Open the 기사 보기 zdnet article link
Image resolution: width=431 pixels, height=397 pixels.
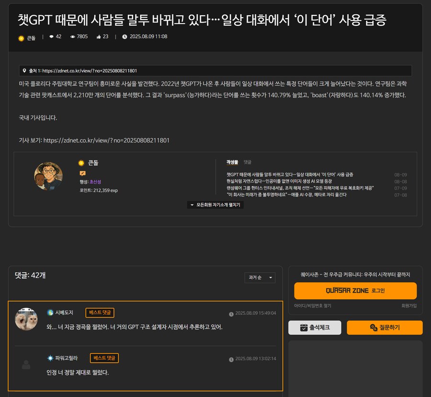click(106, 140)
